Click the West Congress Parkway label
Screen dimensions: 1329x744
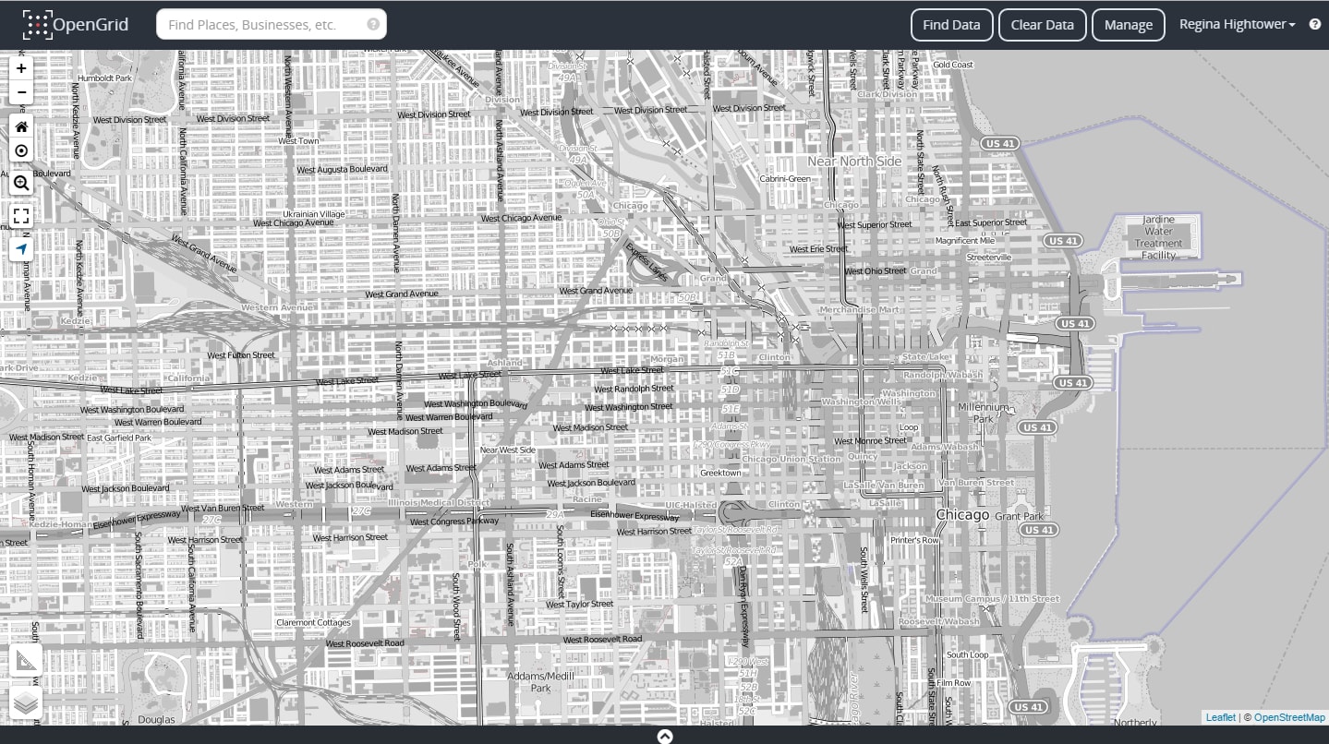(x=454, y=522)
